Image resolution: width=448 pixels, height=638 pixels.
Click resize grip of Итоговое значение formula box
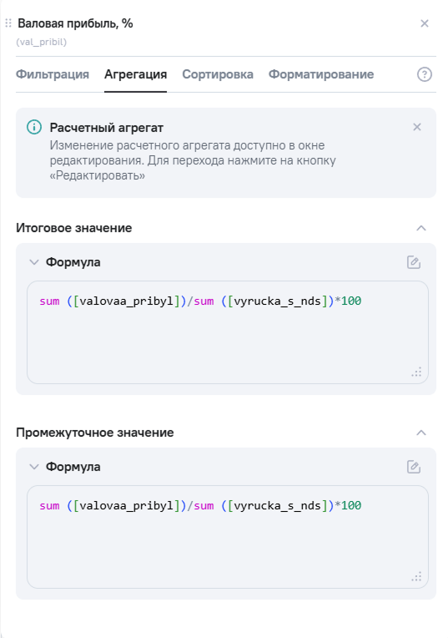tap(416, 372)
